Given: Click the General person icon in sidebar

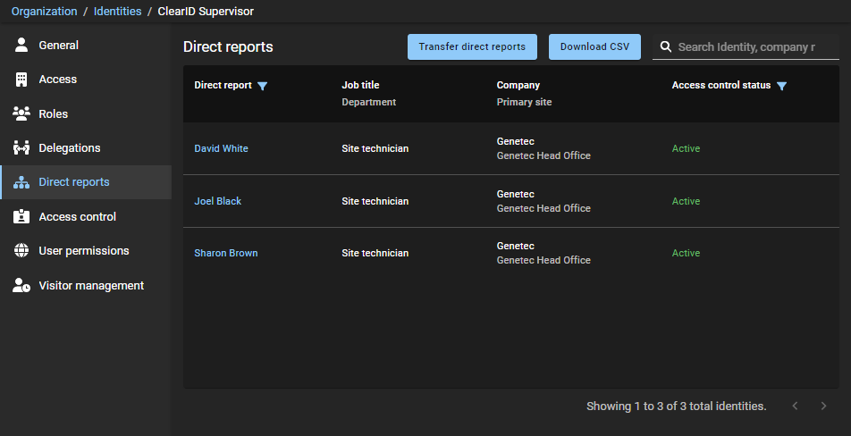Looking at the screenshot, I should (21, 45).
